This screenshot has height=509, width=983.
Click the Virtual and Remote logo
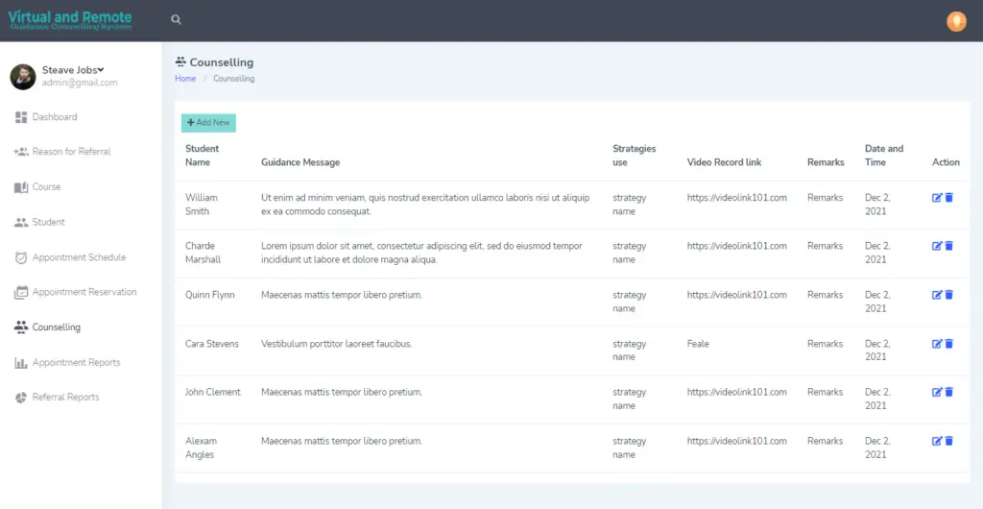tap(69, 19)
